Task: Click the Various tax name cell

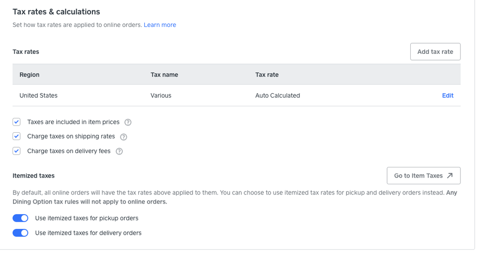Action: pyautogui.click(x=161, y=96)
